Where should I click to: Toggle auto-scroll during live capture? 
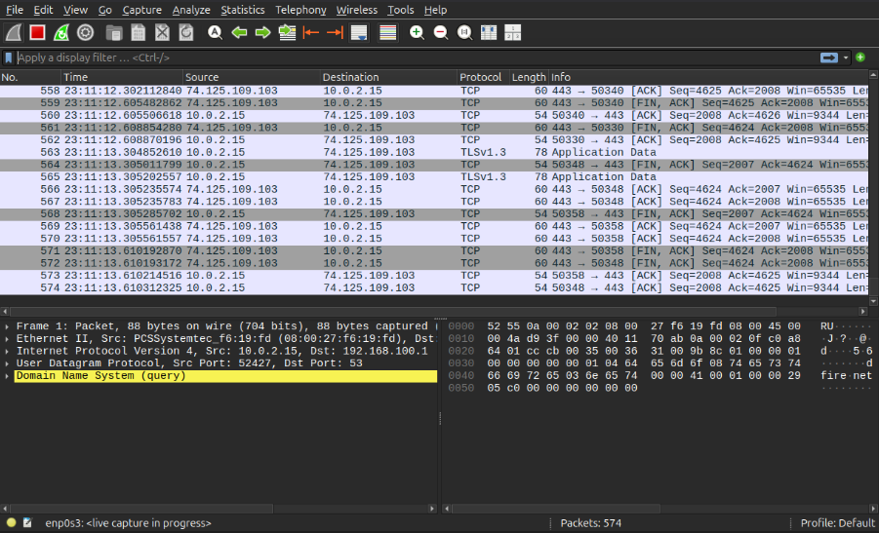pyautogui.click(x=359, y=33)
